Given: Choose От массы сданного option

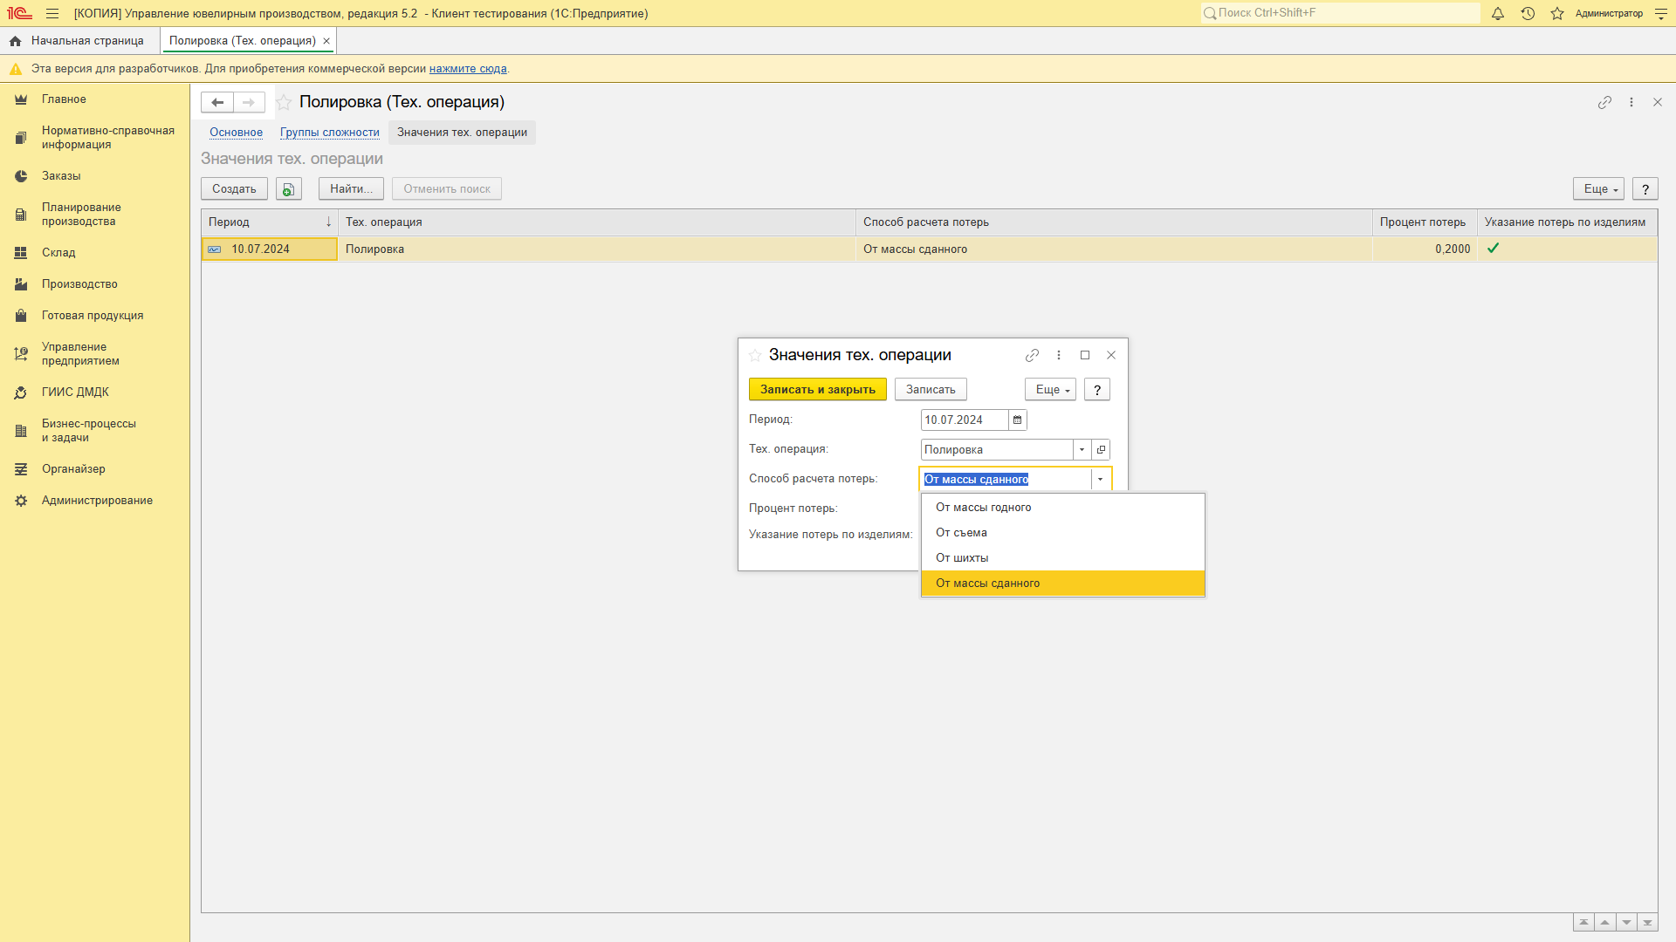Looking at the screenshot, I should tap(1062, 584).
